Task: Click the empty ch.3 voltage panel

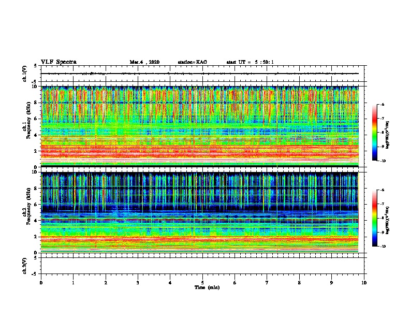Action: point(202,266)
